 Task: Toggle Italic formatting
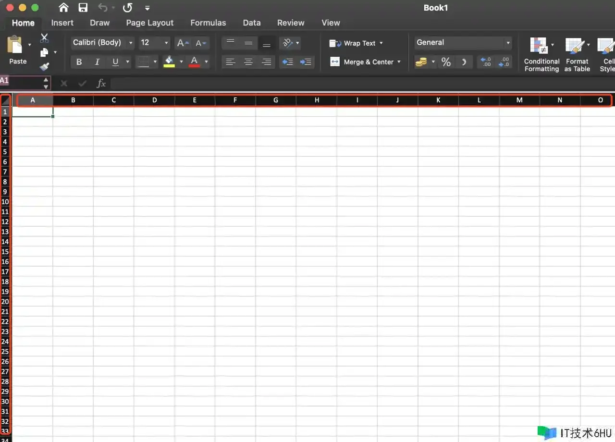coord(97,62)
